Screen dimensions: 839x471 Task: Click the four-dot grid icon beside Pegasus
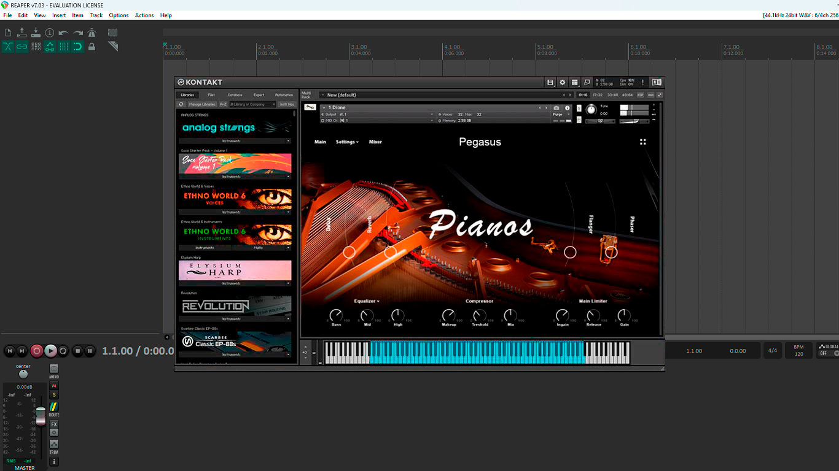[643, 142]
